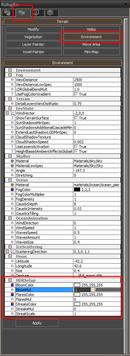Click the ViewDistance value field
Screen dimensions: 130x356
[x=97, y=80]
